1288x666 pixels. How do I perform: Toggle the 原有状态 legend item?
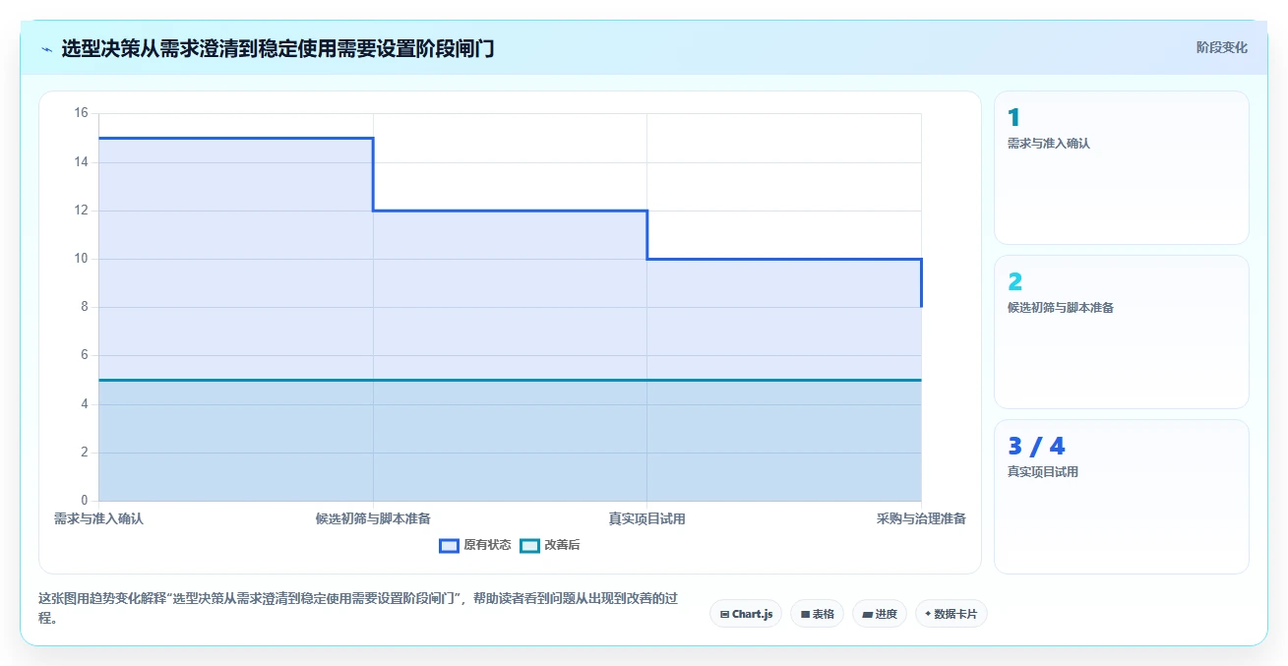coord(474,545)
